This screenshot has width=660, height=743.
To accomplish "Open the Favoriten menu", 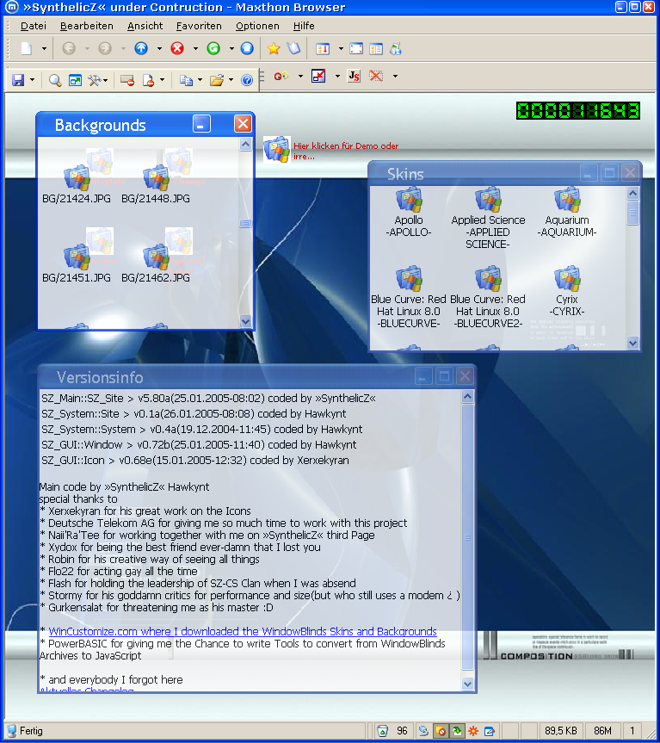I will click(x=199, y=26).
